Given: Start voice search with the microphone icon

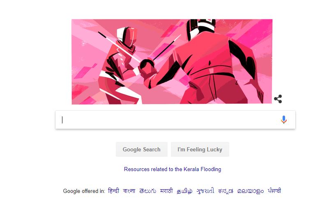Looking at the screenshot, I should click(284, 120).
